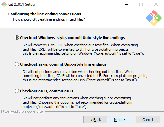
Task: Click the core.autocrlf input description paragraph
Action: (85, 76)
